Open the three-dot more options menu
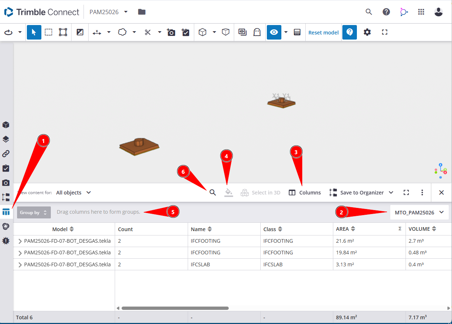 pyautogui.click(x=422, y=193)
